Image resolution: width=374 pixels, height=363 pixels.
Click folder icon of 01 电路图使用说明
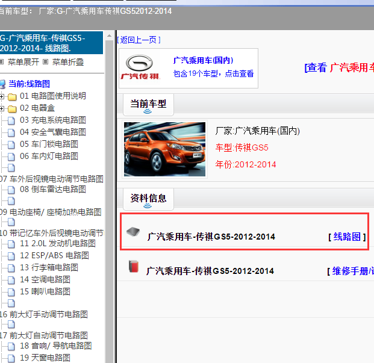coord(12,97)
